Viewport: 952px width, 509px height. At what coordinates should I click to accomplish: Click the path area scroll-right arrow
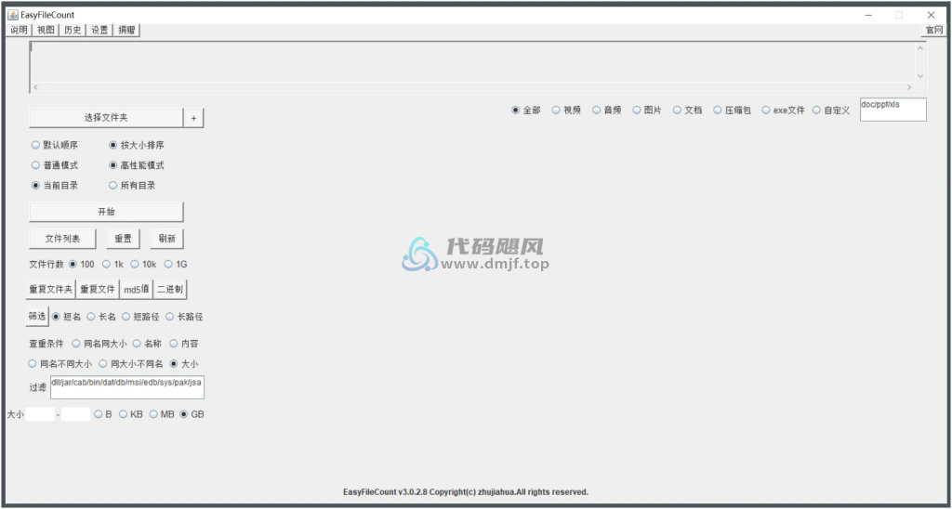(909, 87)
